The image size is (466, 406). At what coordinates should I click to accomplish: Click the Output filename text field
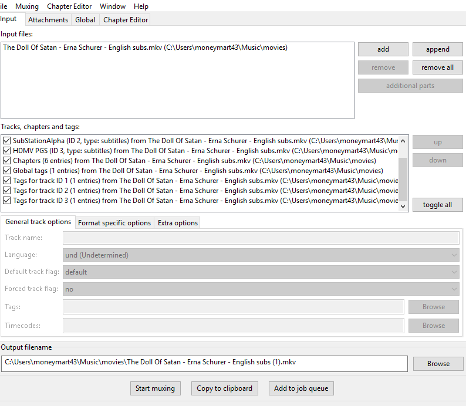coord(204,363)
